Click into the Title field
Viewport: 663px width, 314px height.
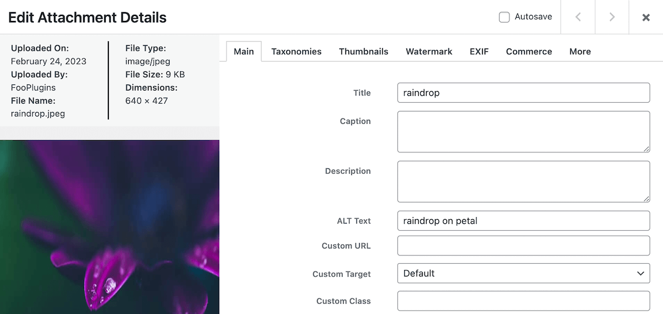tap(523, 93)
